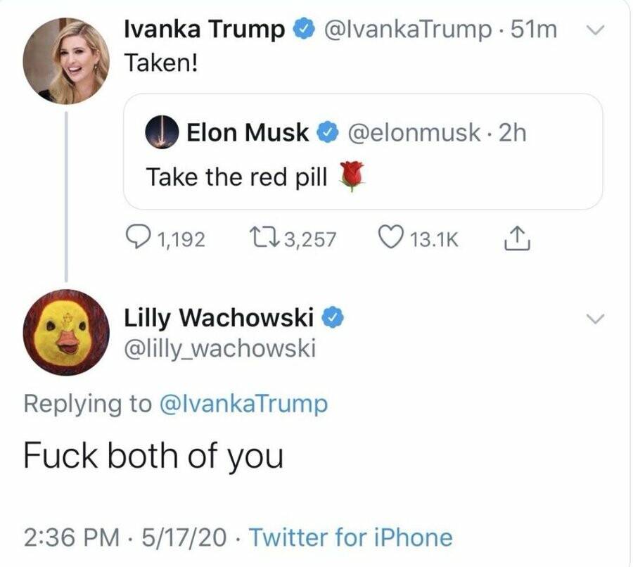Screen dimensions: 633x567
Task: Open Ivanka Trump's profile picture
Action: tap(65, 60)
